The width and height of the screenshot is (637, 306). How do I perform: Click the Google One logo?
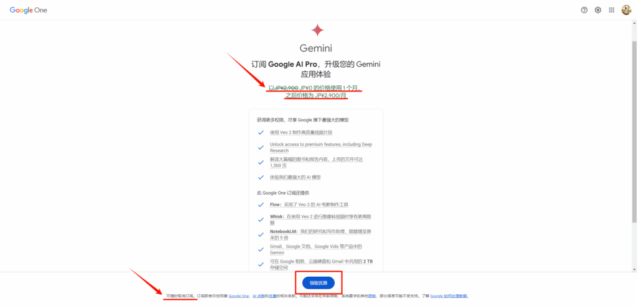point(29,10)
